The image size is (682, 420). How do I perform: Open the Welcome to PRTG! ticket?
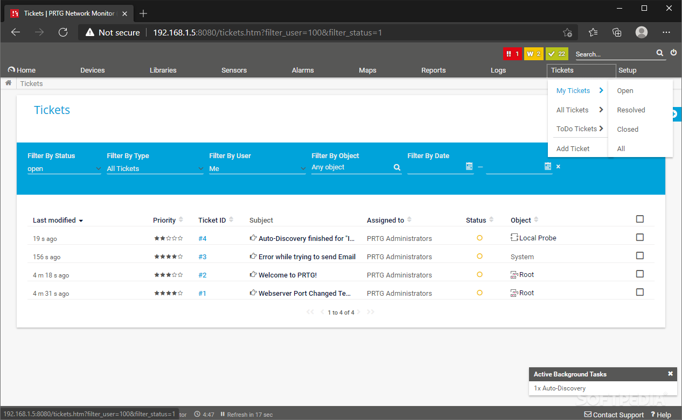(x=288, y=275)
